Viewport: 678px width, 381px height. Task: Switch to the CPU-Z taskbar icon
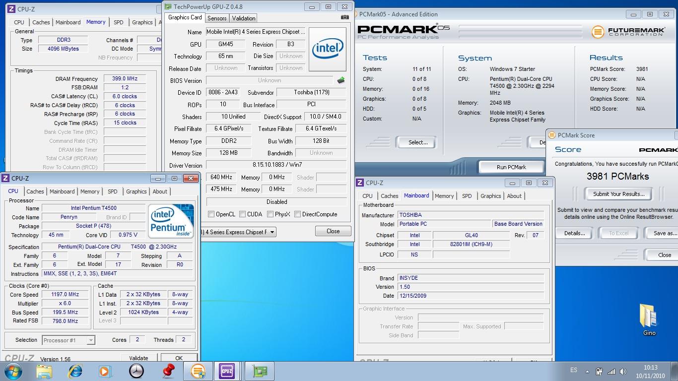pos(227,371)
